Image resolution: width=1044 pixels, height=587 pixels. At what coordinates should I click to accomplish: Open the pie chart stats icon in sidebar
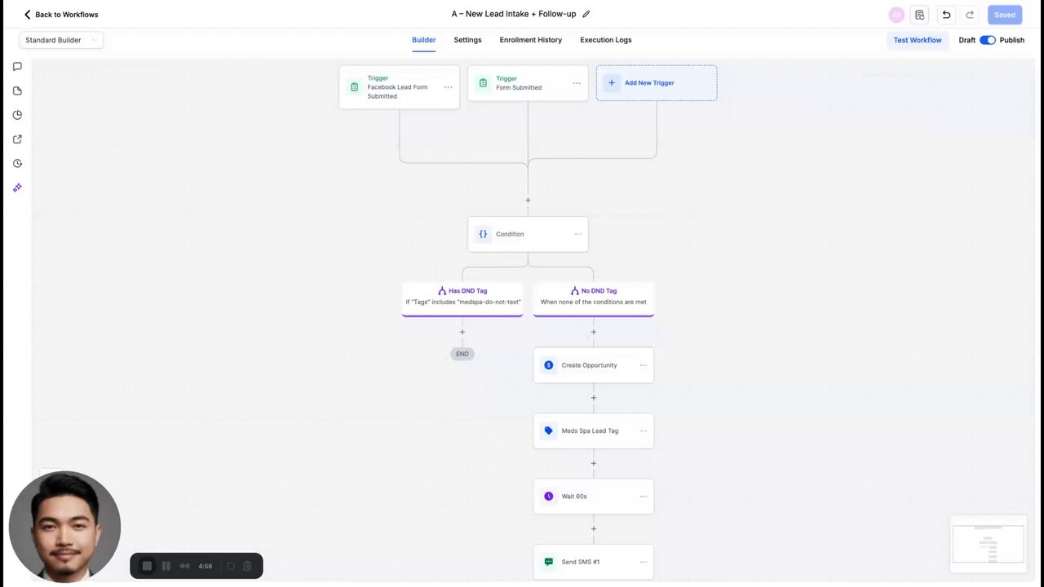click(17, 115)
